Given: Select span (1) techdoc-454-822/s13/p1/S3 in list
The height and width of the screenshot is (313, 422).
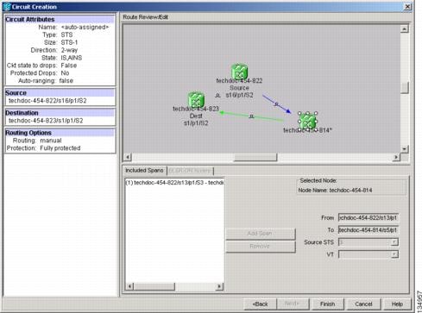Looking at the screenshot, I should click(x=174, y=183).
